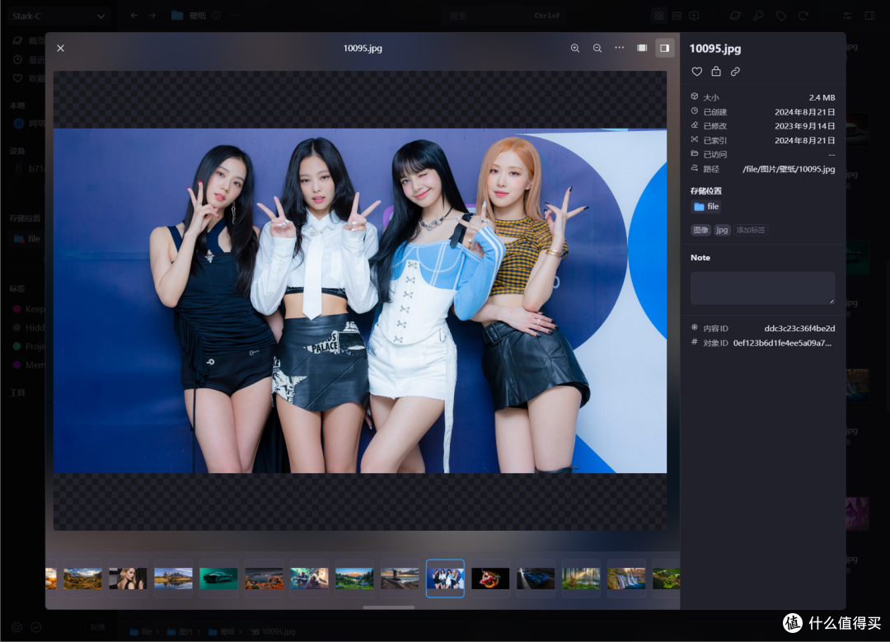Switch to grid view in top bar
The height and width of the screenshot is (642, 890).
pos(659,16)
